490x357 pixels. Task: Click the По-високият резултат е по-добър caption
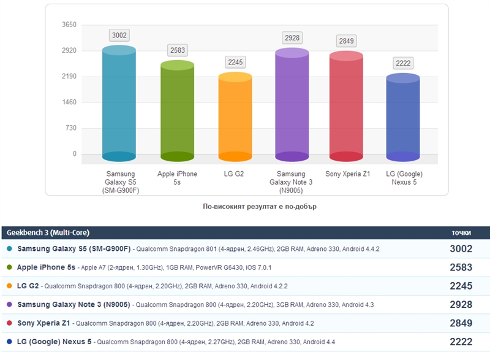[x=260, y=207]
